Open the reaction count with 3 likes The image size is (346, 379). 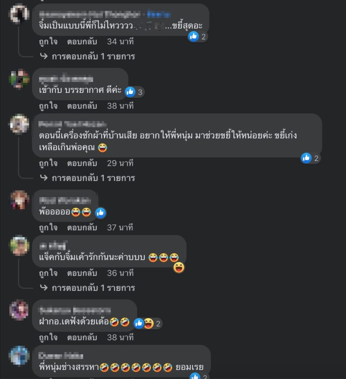click(135, 92)
